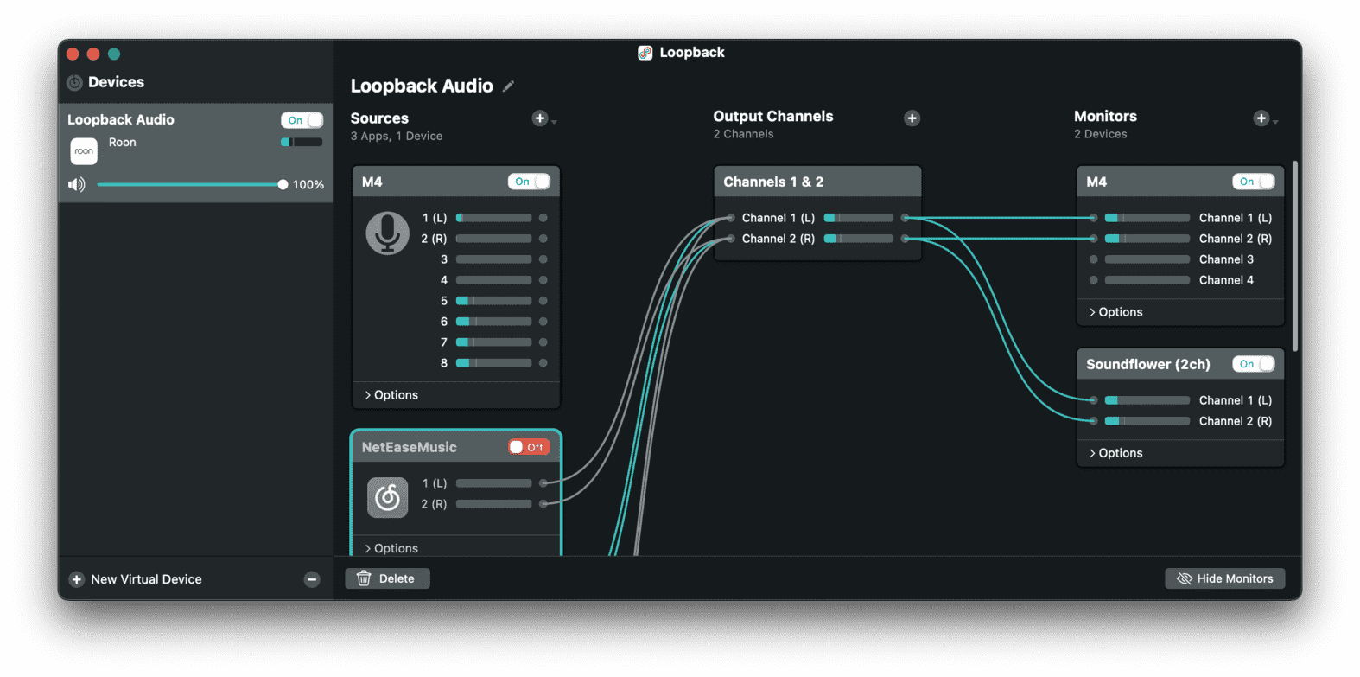Toggle the M4 source On switch
Screen dimensions: 1360x677
pyautogui.click(x=529, y=182)
